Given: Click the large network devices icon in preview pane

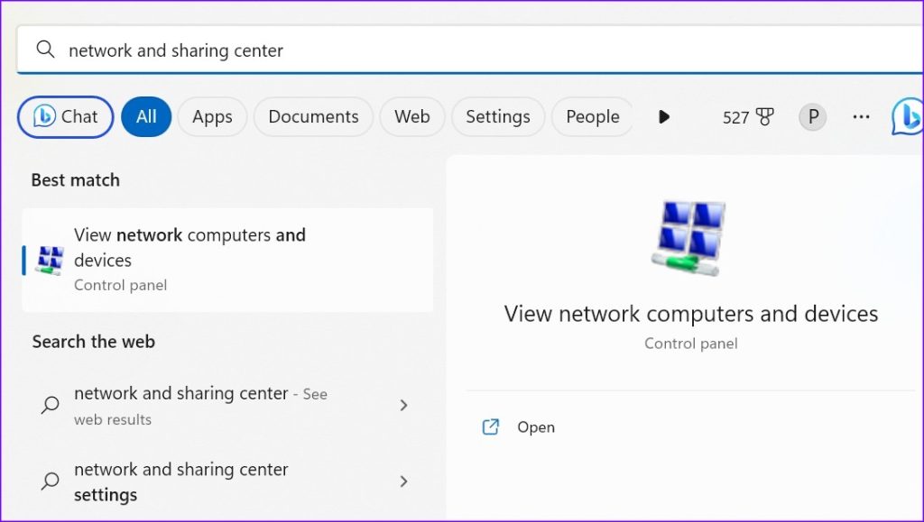Looking at the screenshot, I should coord(688,238).
